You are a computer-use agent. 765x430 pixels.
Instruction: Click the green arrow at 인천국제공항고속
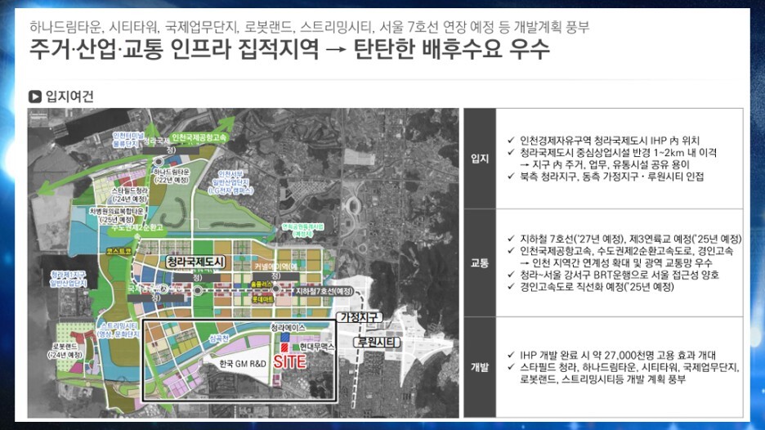225,124
